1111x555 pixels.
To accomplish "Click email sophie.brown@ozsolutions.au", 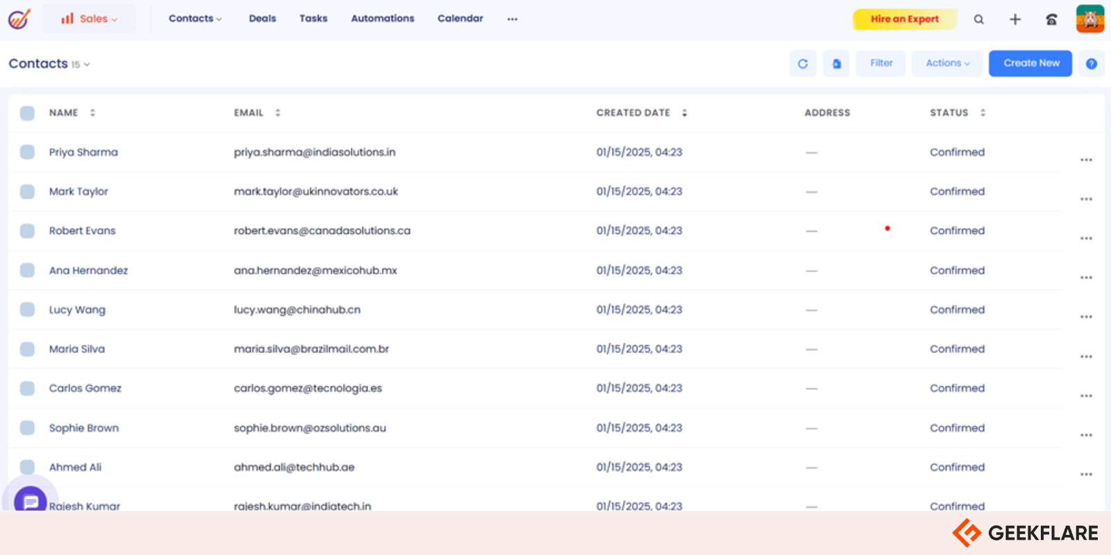I will pyautogui.click(x=310, y=428).
